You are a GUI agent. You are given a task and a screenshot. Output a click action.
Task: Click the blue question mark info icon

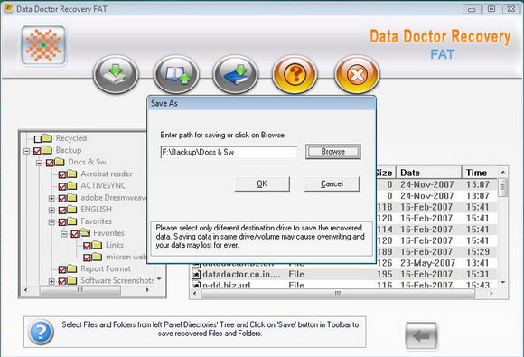41,332
